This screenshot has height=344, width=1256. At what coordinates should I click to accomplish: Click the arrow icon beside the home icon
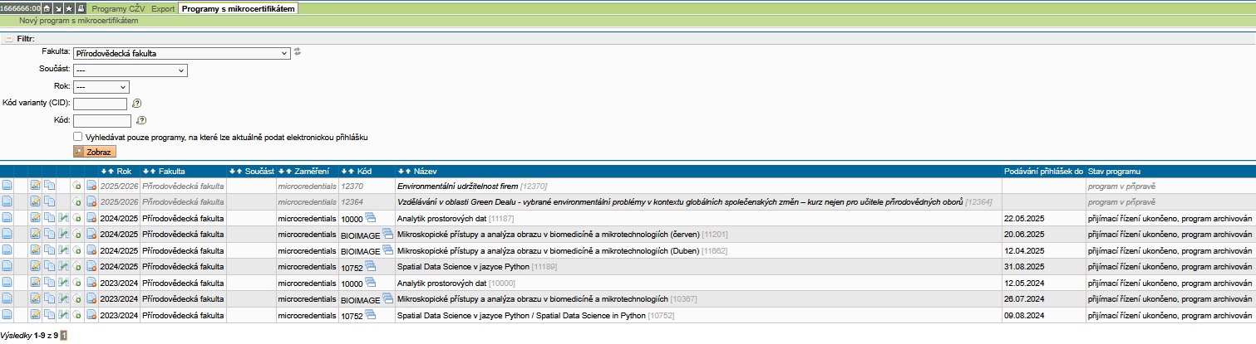click(x=58, y=8)
